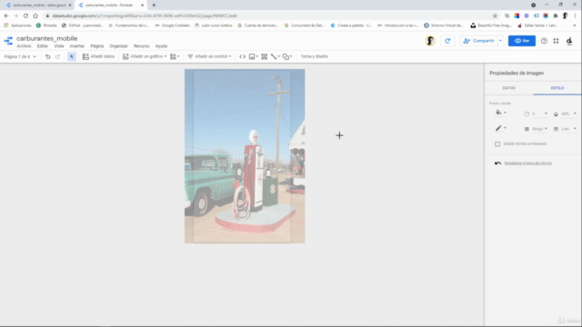Expand the Compartir options arrow
Screen dimensions: 582x327
click(500, 41)
